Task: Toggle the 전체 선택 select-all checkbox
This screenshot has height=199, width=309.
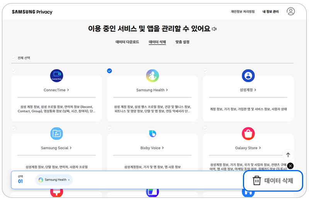Action: pyautogui.click(x=14, y=58)
